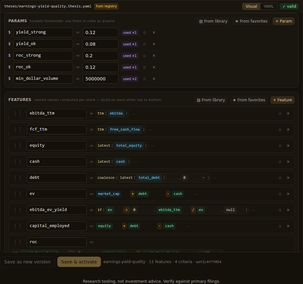The height and width of the screenshot is (284, 303).
Task: Edit the ebitda_ev_yield feature name field
Action: point(57,210)
